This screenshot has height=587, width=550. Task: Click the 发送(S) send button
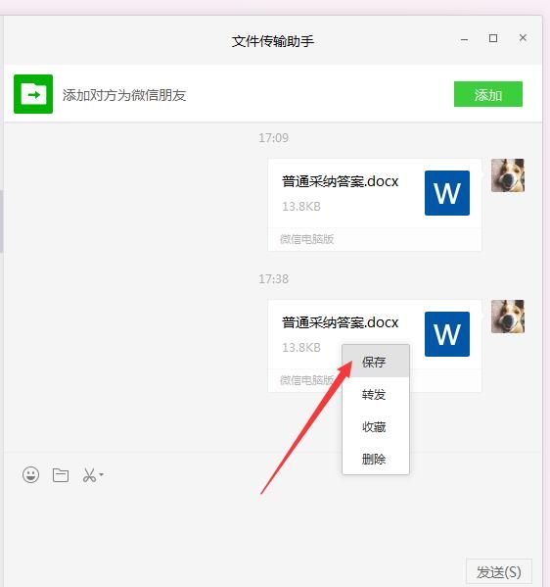[x=499, y=572]
